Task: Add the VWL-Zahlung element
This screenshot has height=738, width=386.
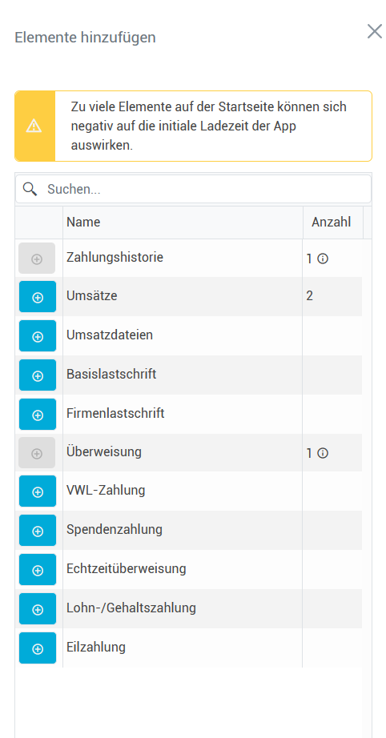Action: pos(38,491)
